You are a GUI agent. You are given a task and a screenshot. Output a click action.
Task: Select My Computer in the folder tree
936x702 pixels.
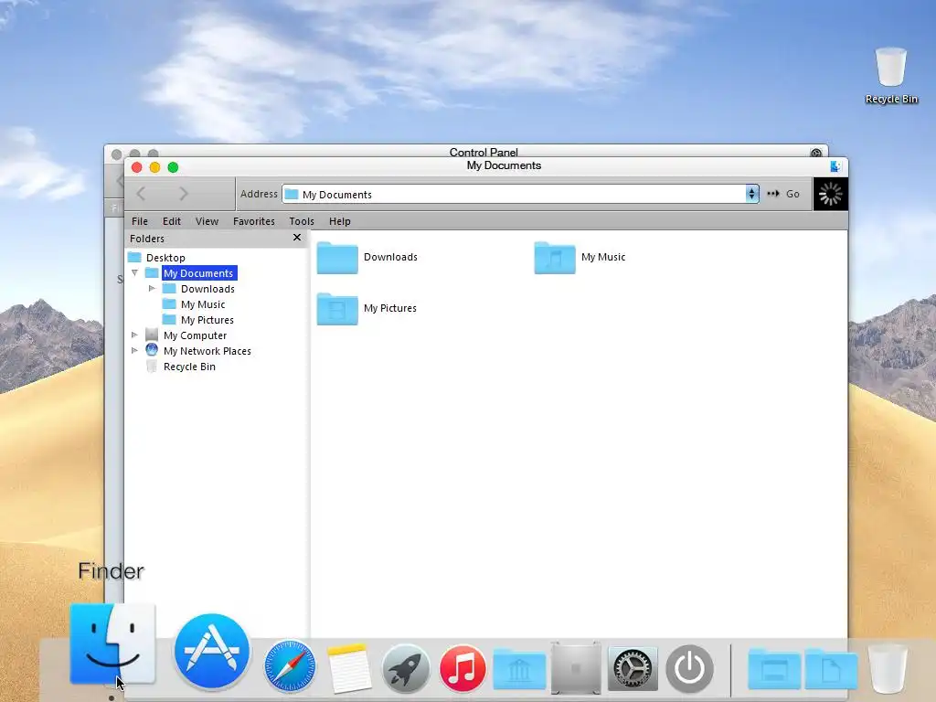(x=195, y=335)
